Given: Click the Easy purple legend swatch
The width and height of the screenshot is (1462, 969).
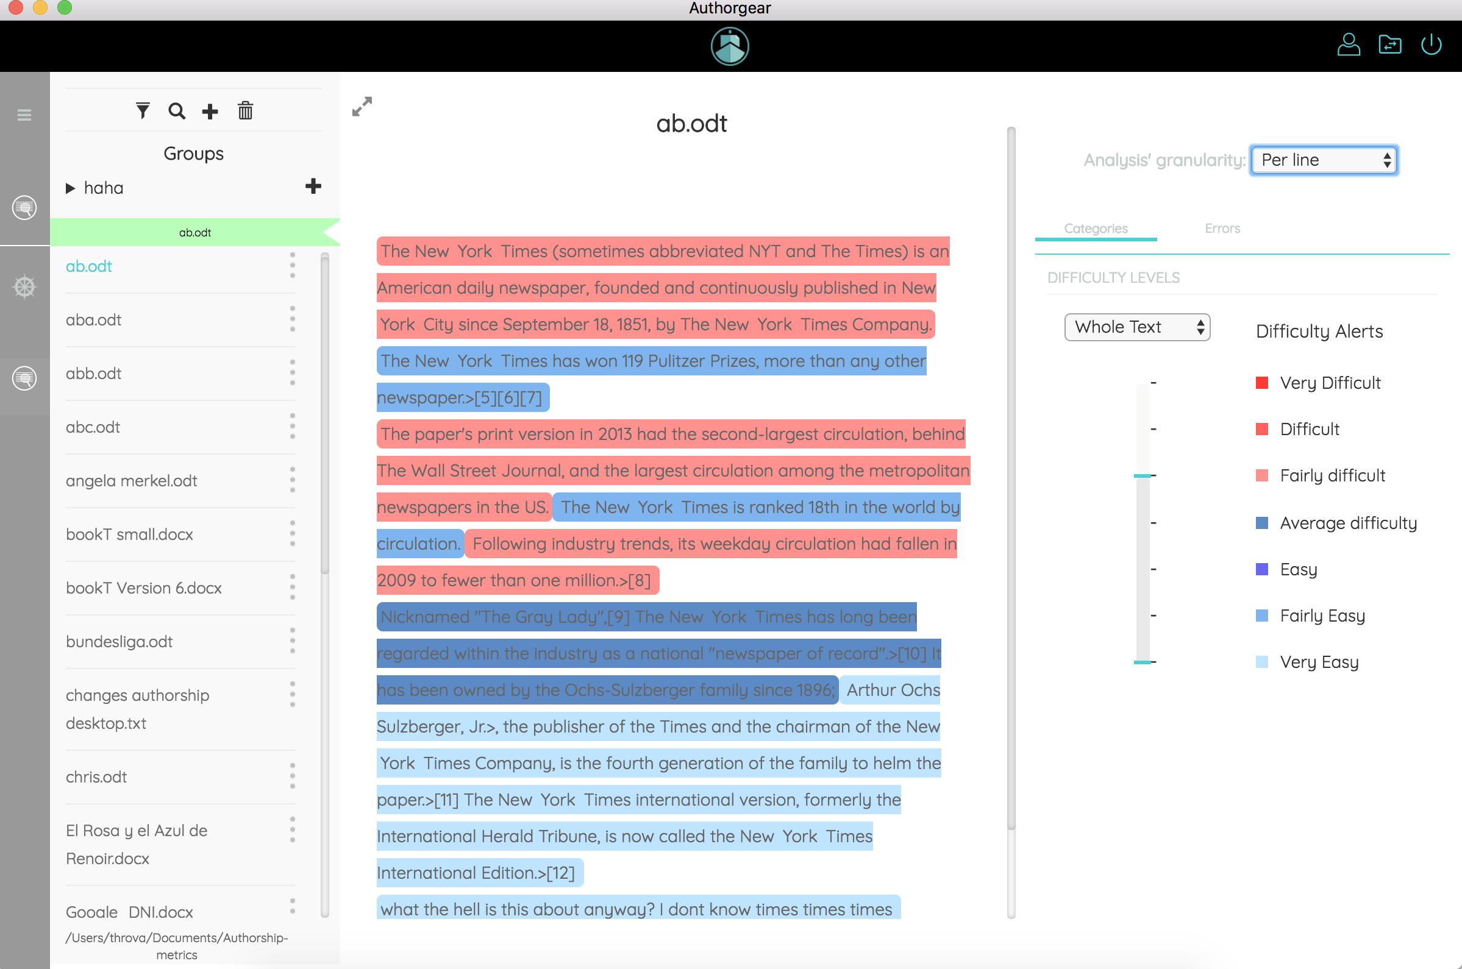Looking at the screenshot, I should pyautogui.click(x=1261, y=569).
